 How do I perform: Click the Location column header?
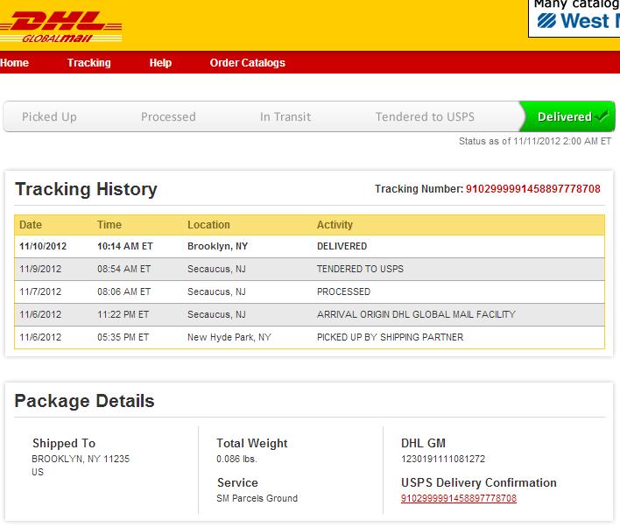tap(208, 225)
